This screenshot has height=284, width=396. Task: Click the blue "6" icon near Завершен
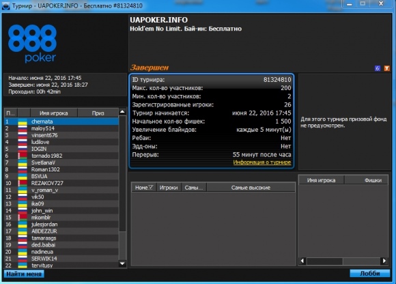[x=378, y=68]
